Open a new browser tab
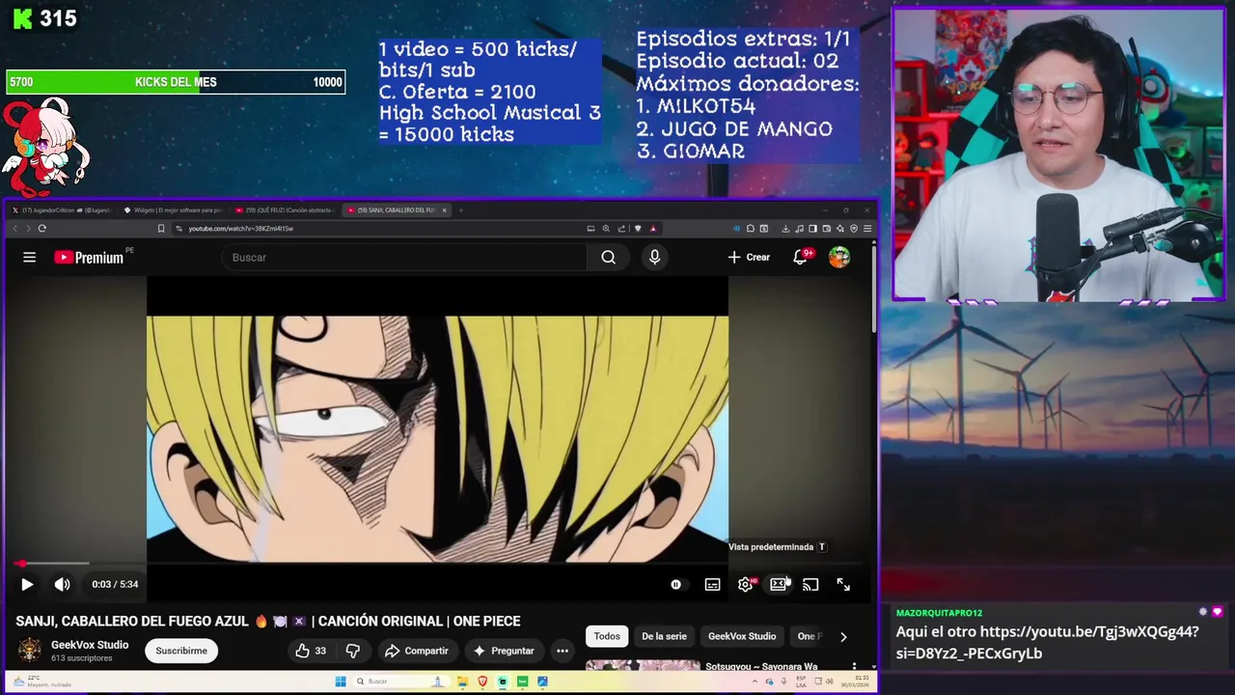 pyautogui.click(x=461, y=210)
